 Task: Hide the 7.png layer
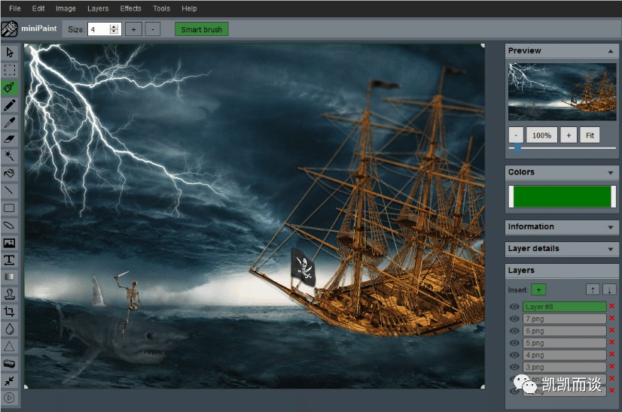pyautogui.click(x=514, y=319)
